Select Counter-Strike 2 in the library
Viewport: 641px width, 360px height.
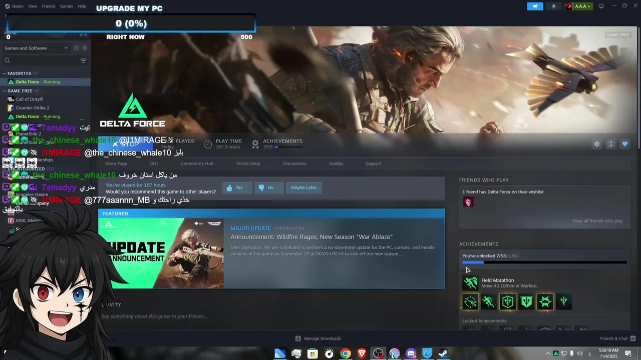coord(33,107)
